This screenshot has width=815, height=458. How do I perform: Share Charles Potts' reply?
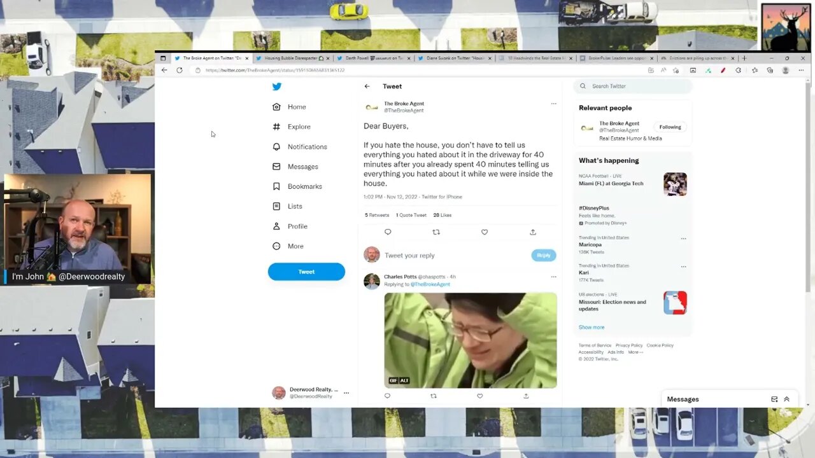point(526,396)
